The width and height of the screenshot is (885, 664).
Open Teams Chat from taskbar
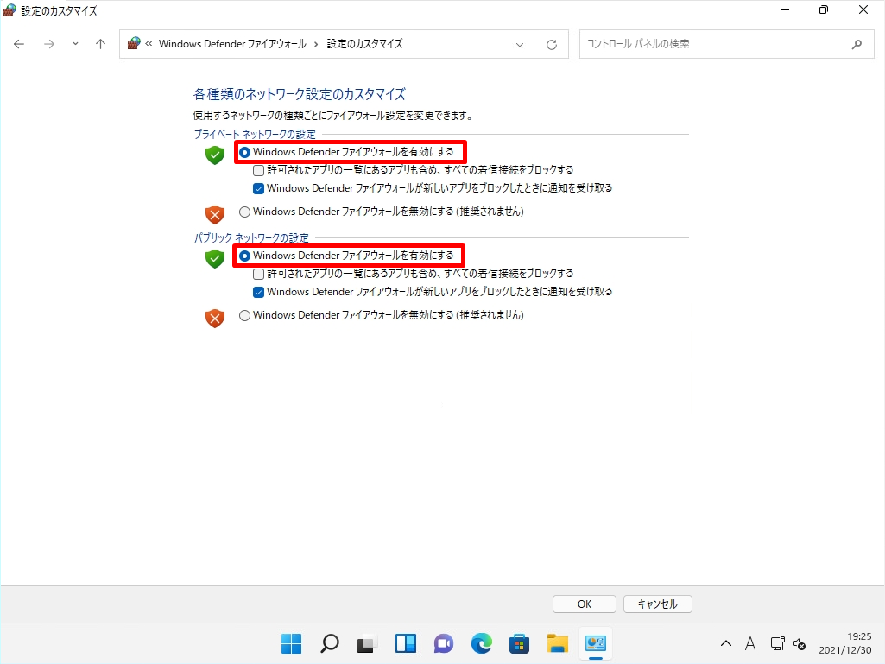pyautogui.click(x=444, y=643)
